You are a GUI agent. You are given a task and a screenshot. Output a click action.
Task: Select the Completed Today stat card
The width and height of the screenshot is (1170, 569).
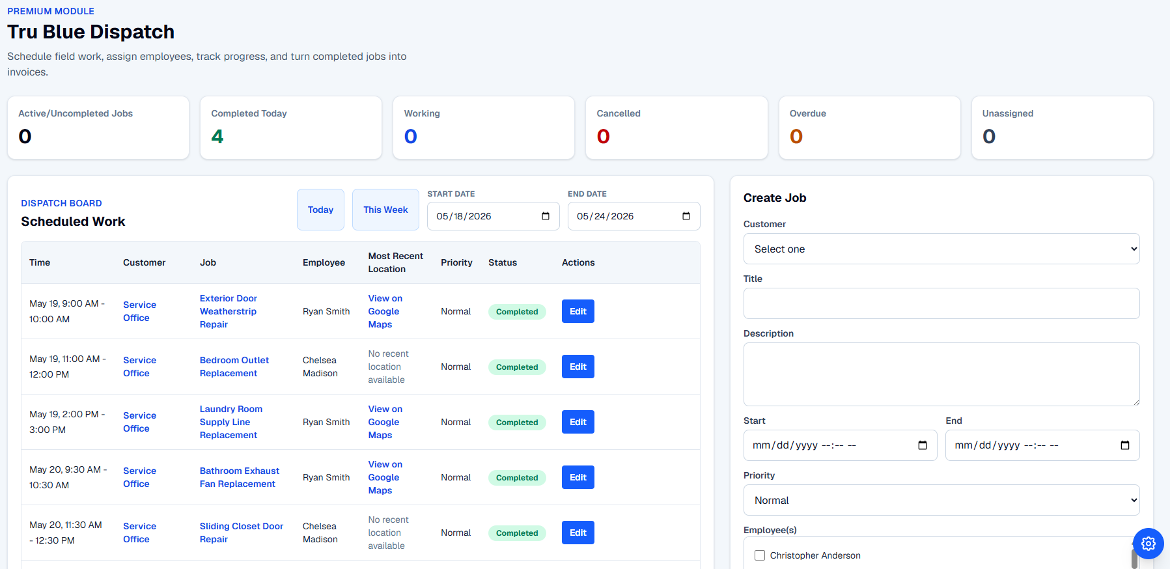(291, 128)
